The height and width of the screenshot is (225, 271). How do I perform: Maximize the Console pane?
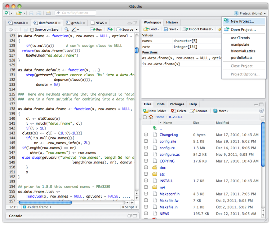point(135,216)
